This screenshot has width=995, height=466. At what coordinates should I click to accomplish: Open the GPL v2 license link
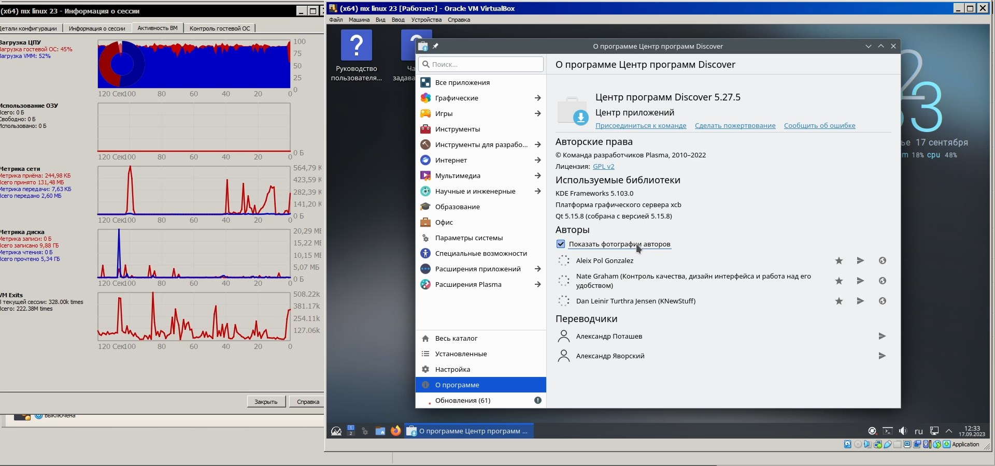click(604, 166)
